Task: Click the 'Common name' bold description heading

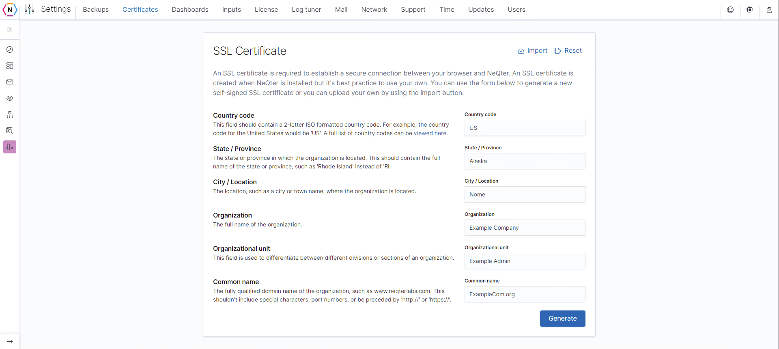Action: pos(236,282)
